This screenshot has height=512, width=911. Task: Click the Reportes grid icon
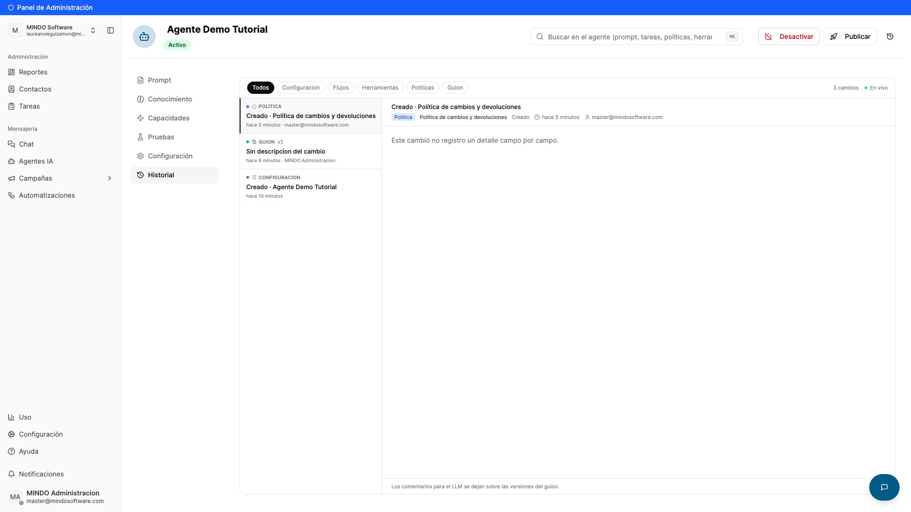click(x=11, y=72)
